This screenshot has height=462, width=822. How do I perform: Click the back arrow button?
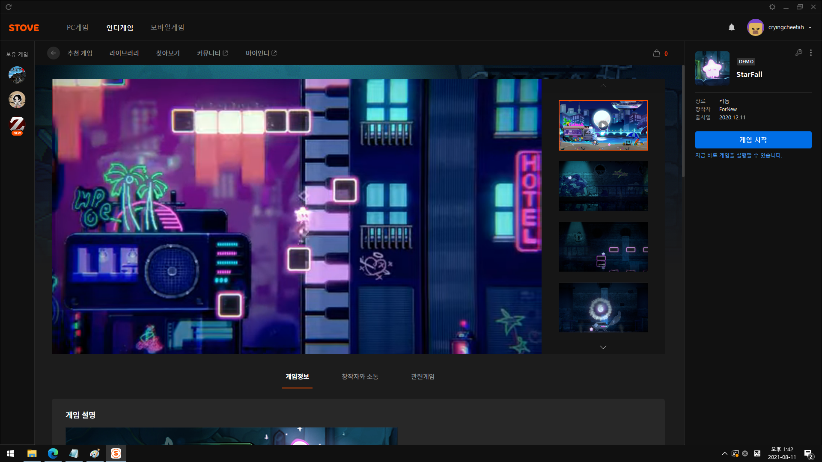coord(53,53)
